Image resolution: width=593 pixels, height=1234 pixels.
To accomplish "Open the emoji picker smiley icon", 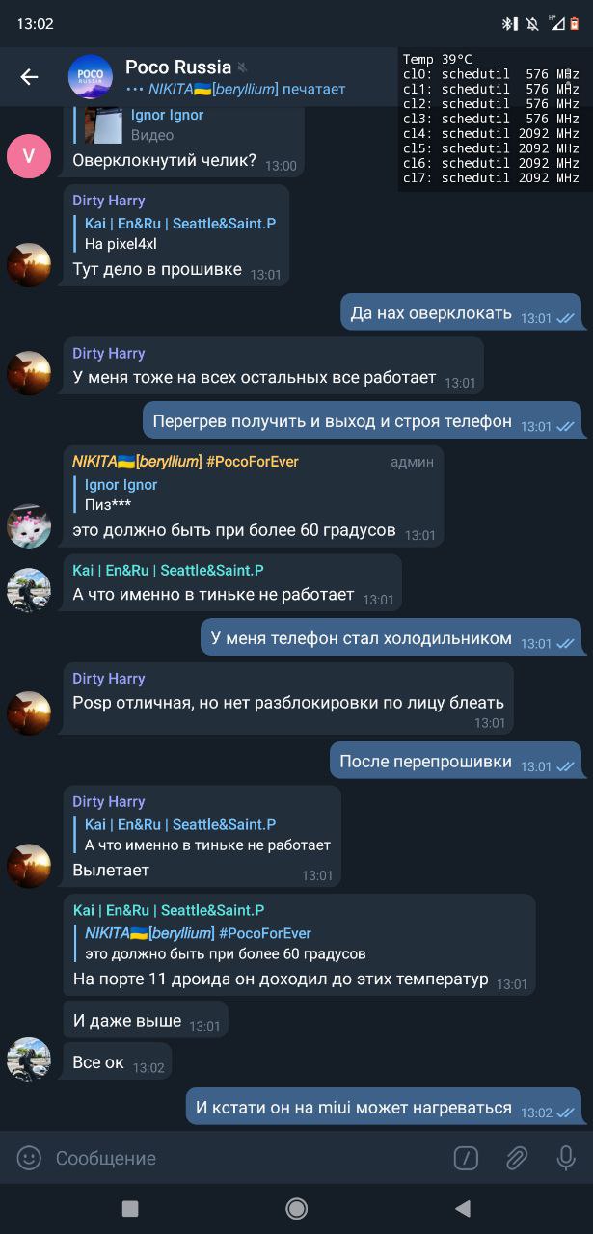I will pyautogui.click(x=30, y=1158).
